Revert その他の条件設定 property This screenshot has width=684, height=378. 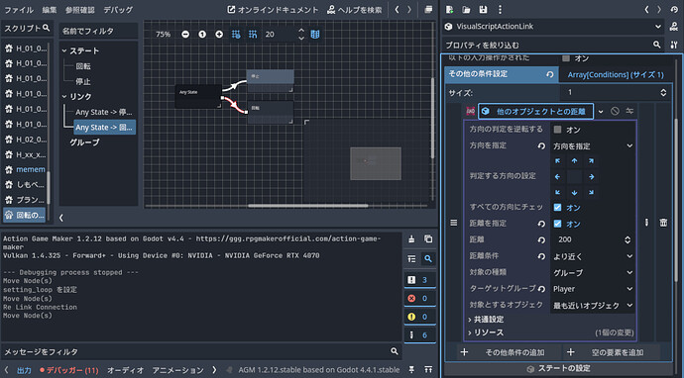tap(549, 74)
